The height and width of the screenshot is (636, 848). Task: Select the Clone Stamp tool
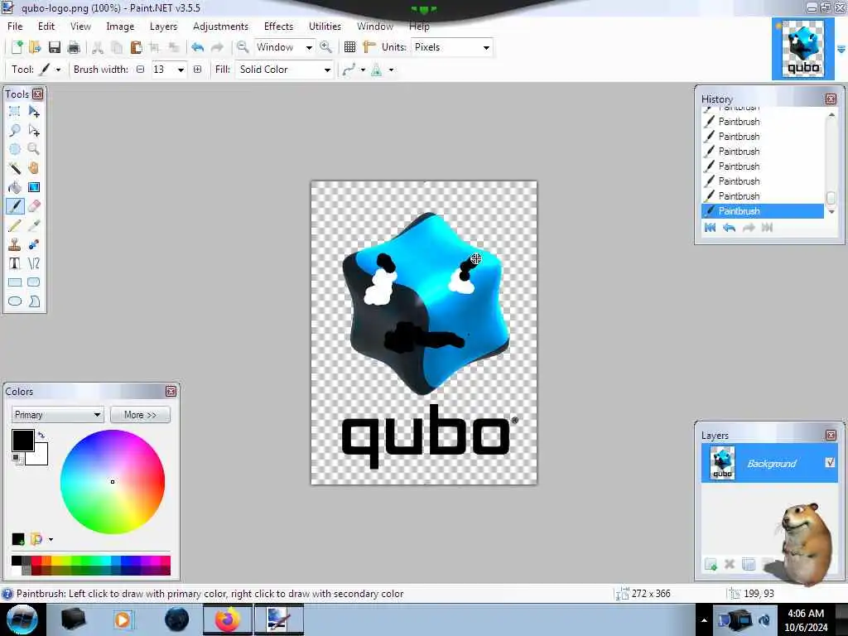click(x=15, y=244)
